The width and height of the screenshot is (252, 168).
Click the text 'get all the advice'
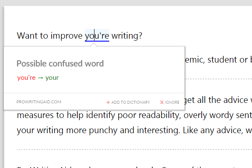pyautogui.click(x=216, y=100)
